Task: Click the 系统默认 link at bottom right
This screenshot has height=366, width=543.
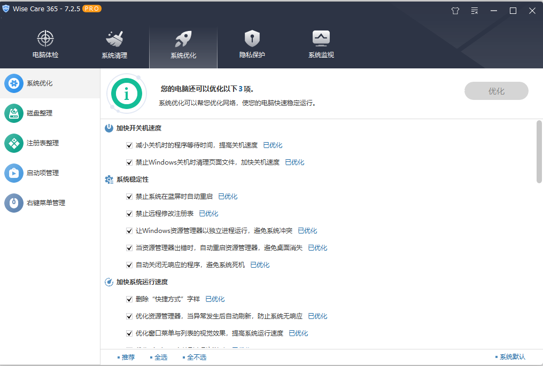Action: click(x=513, y=357)
